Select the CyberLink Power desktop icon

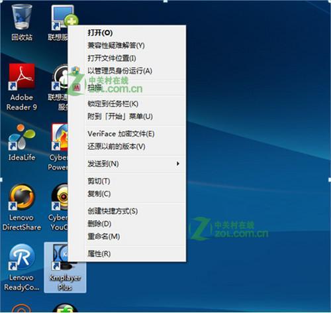(x=58, y=147)
